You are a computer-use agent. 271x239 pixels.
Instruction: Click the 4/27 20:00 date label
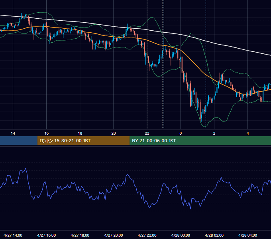114,235
